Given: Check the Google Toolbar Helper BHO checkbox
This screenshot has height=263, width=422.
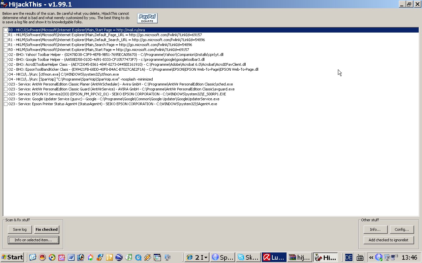Looking at the screenshot, I should [x=6, y=60].
